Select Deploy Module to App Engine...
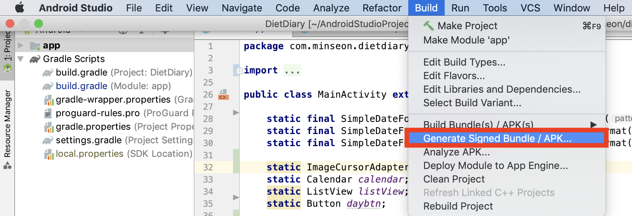This screenshot has height=216, width=632. tap(507, 166)
